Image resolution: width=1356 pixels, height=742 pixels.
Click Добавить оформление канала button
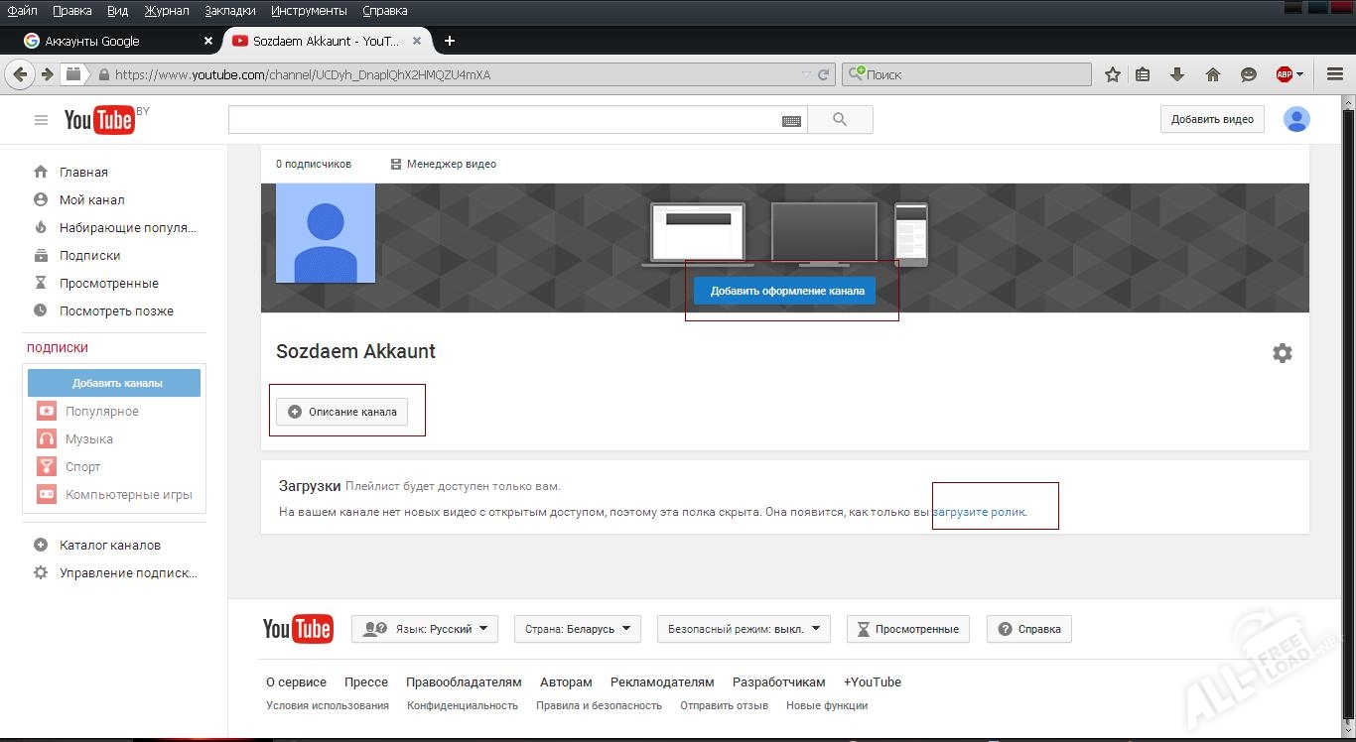tap(784, 291)
